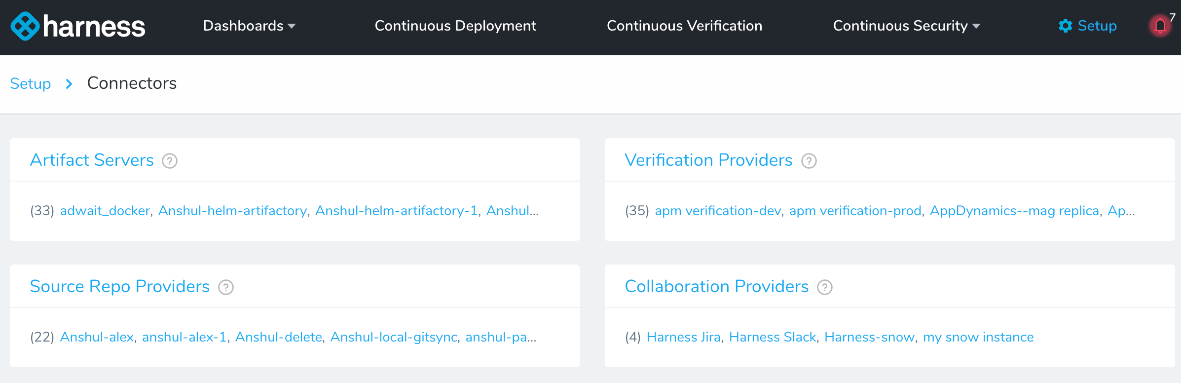Show help for Source Repo Providers
Viewport: 1181px width, 383px height.
(226, 287)
